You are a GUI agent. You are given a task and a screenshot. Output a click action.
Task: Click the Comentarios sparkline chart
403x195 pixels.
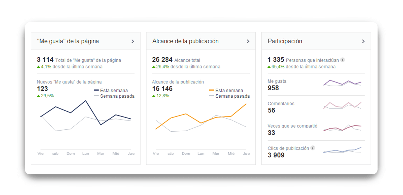(x=342, y=105)
